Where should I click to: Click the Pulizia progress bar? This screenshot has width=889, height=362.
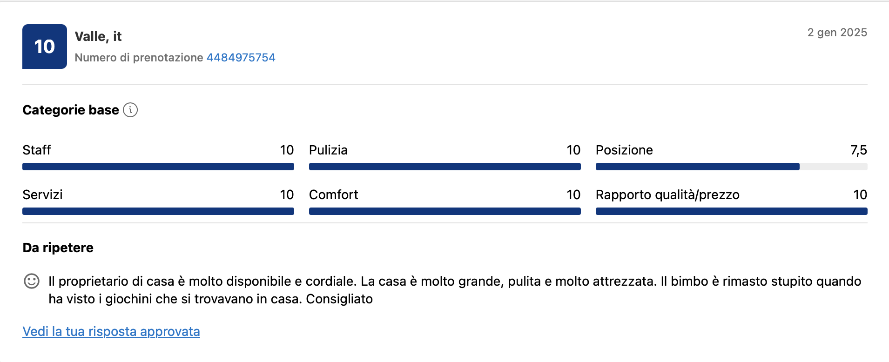tap(444, 166)
